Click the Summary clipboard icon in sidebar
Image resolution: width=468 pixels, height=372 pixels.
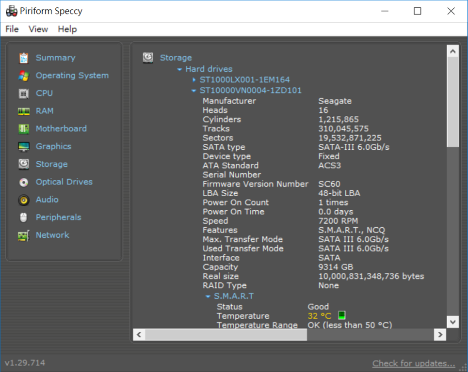[x=24, y=58]
